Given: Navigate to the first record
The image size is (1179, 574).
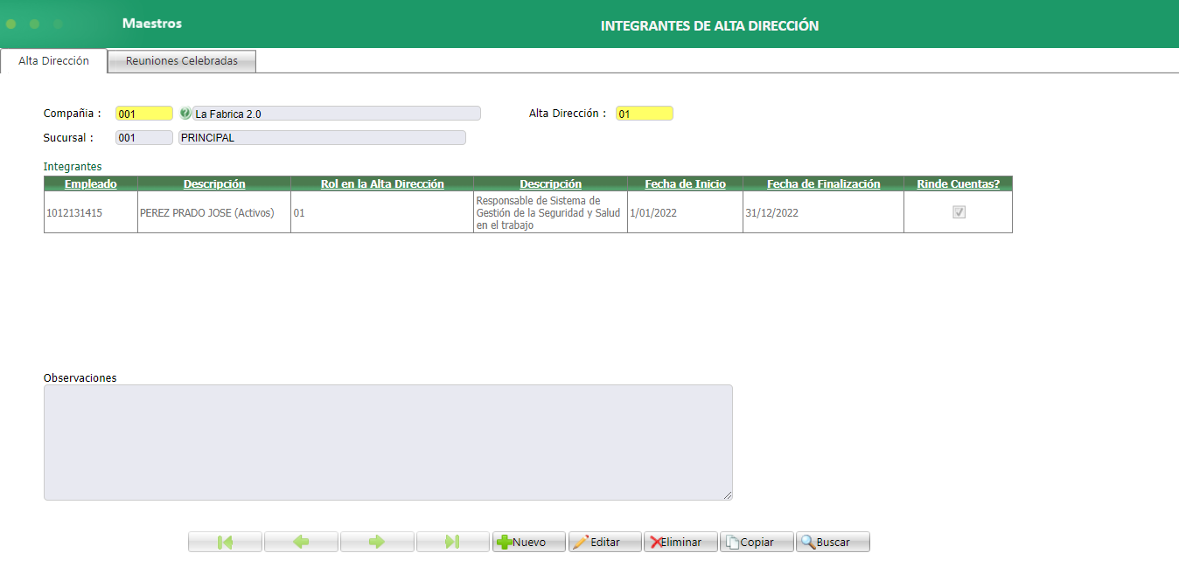Looking at the screenshot, I should pos(224,541).
